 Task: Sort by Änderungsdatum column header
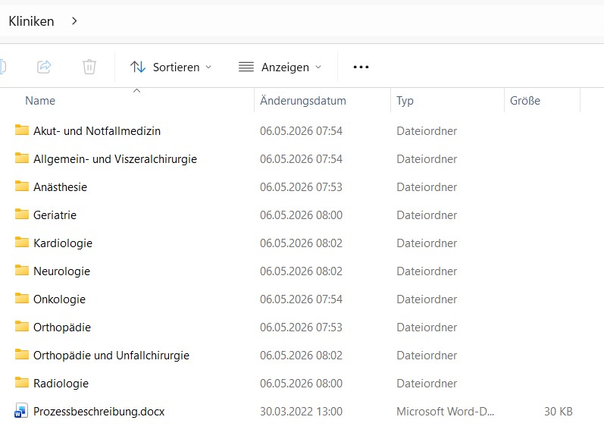tap(303, 101)
